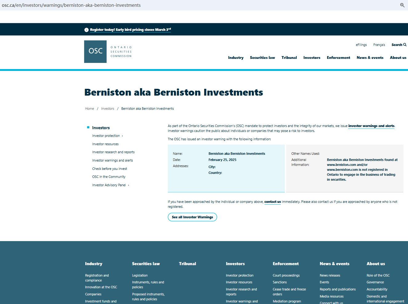Screen dimensions: 408x304
Task: Follow the investor warnings and alerts text link
Action: 371,126
